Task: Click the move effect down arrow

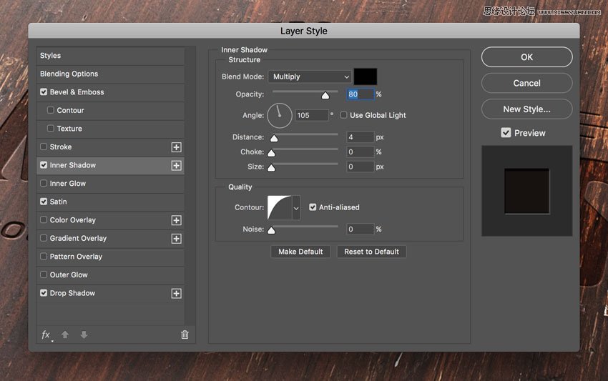Action: [84, 335]
